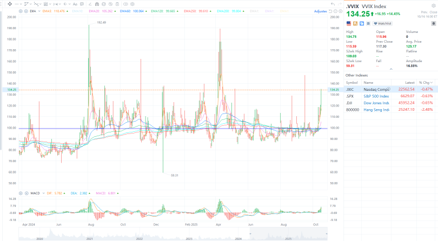Expand the EMA indicator dropdown arrow
The width and height of the screenshot is (438, 241).
(x=40, y=11)
